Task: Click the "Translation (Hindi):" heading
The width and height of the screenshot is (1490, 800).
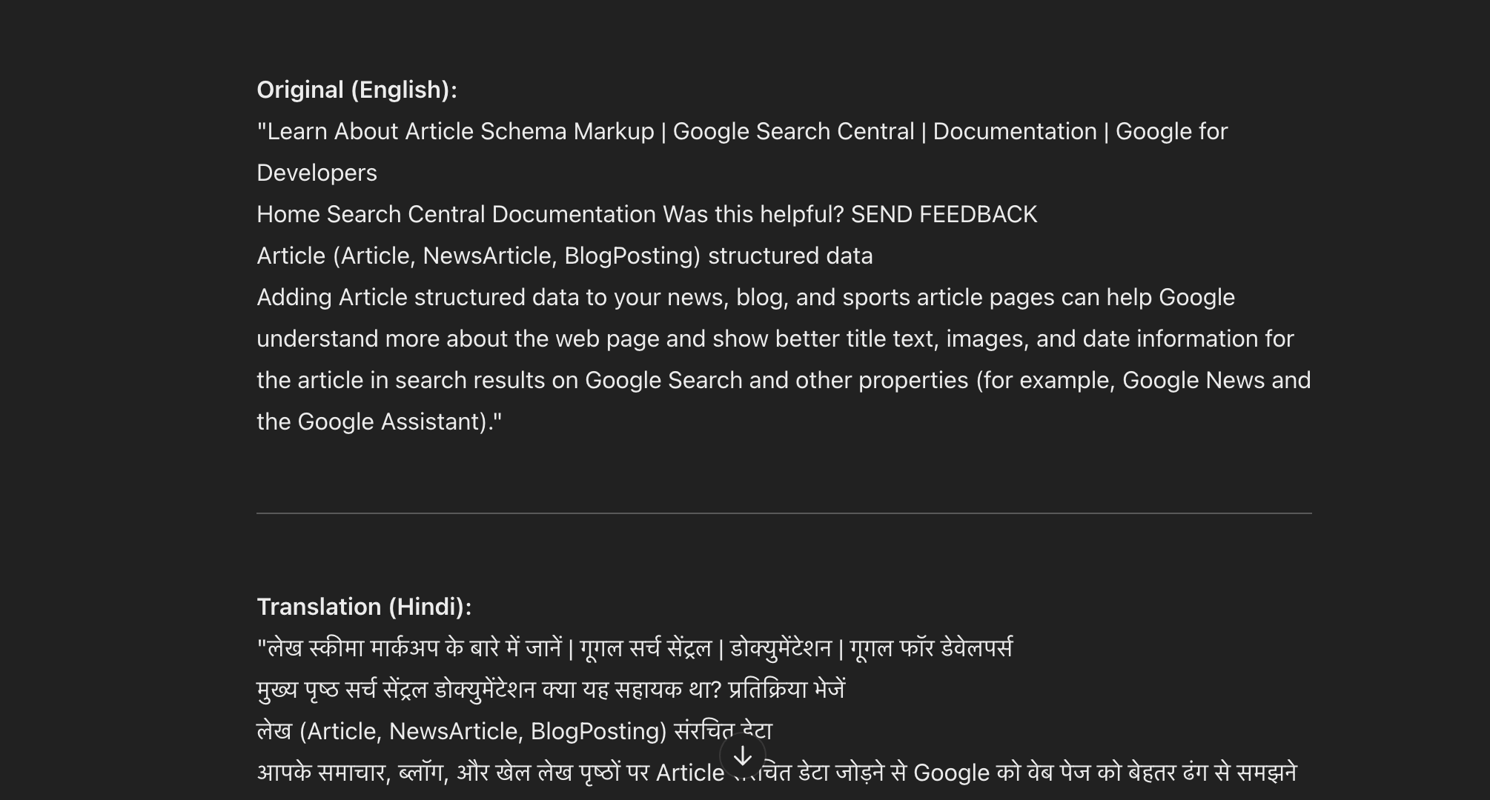Action: tap(364, 607)
